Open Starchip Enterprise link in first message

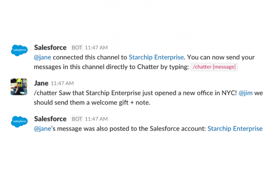156,57
